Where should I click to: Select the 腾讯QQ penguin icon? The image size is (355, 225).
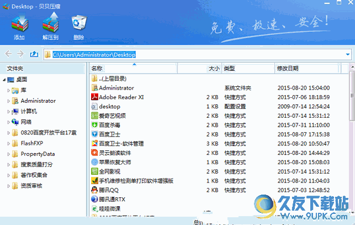pos(94,190)
